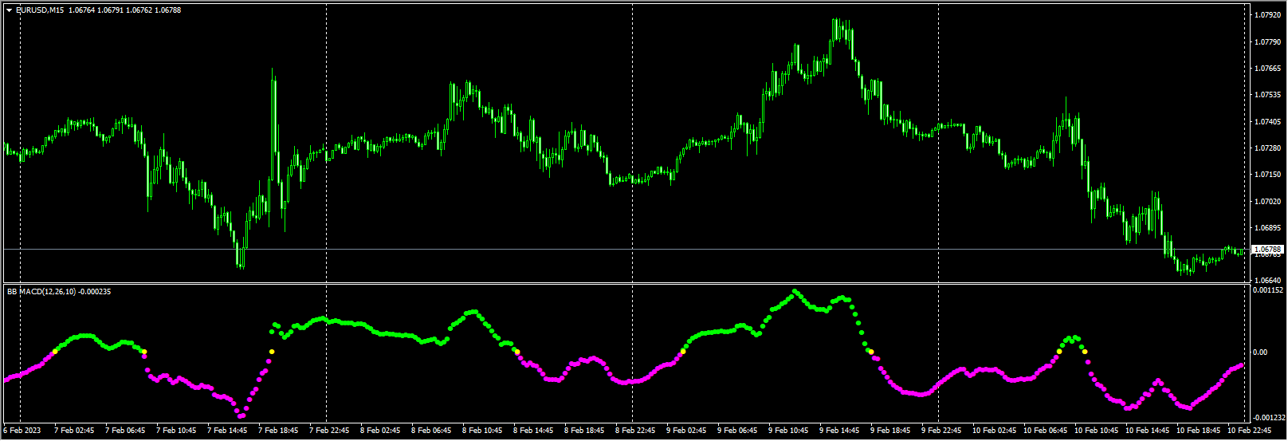Click the 8 Feb 22:45 time label

[634, 431]
